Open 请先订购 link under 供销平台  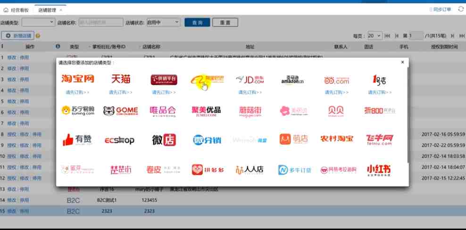[164, 92]
